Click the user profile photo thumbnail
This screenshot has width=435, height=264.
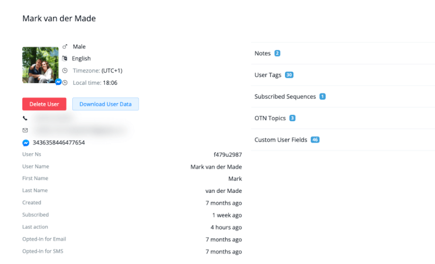pos(40,64)
